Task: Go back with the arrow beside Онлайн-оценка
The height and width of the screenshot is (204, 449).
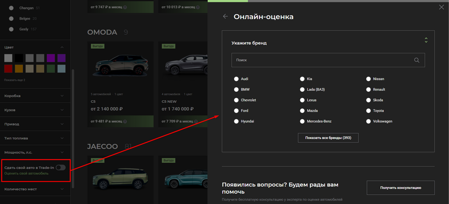Action: point(225,17)
